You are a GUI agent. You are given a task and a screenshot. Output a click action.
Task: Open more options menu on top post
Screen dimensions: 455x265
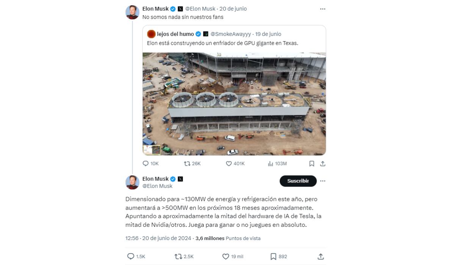[x=323, y=9]
